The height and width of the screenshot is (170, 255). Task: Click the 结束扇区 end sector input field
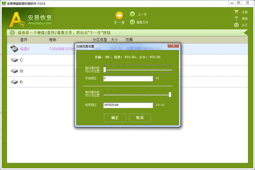[x=128, y=105]
